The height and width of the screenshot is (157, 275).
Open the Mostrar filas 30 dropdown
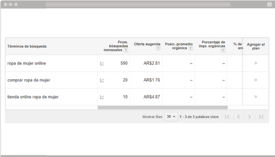click(x=171, y=117)
